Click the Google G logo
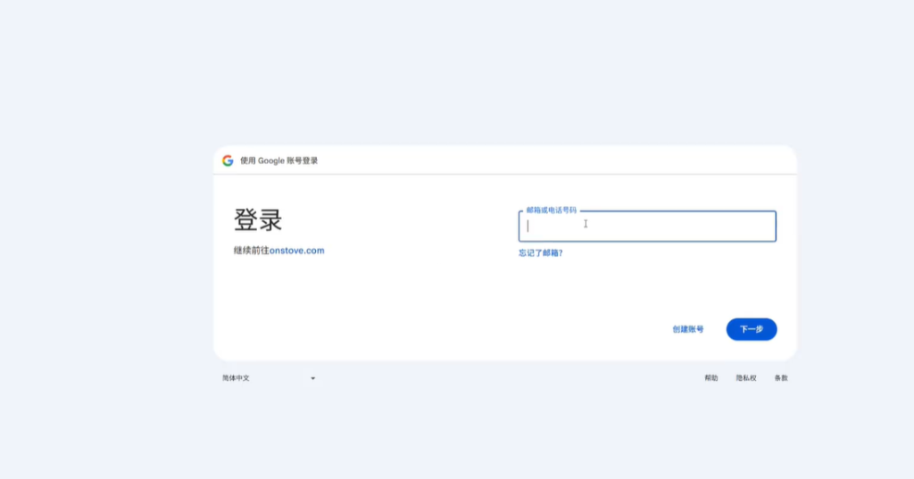The height and width of the screenshot is (479, 914). point(228,161)
